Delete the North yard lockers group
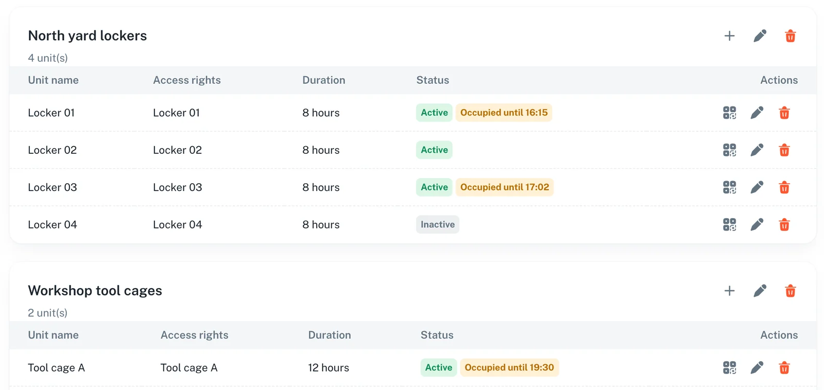The height and width of the screenshot is (390, 824). point(790,36)
